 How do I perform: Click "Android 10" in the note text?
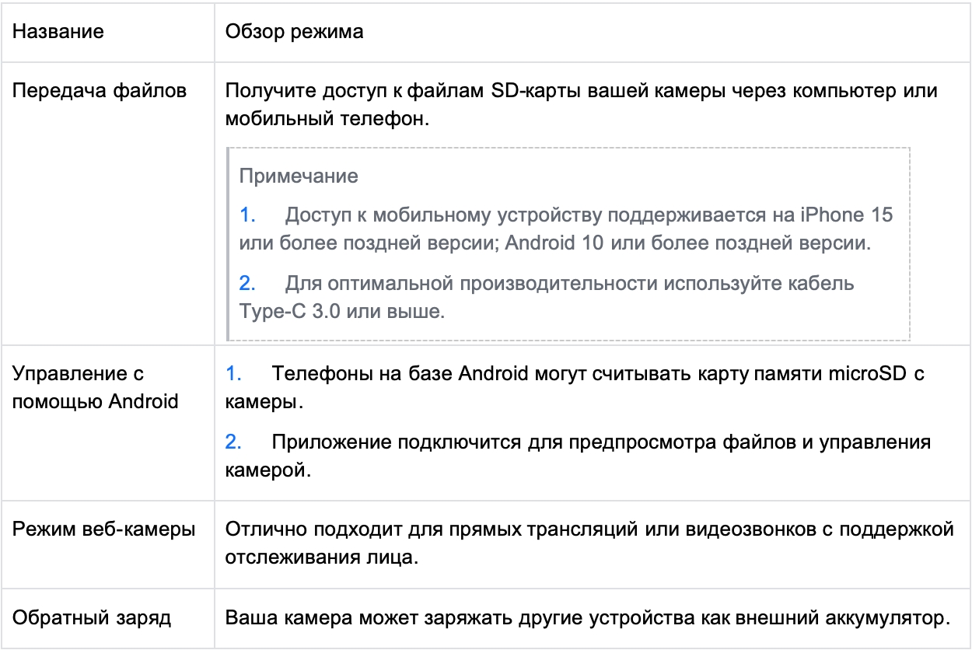(x=553, y=243)
